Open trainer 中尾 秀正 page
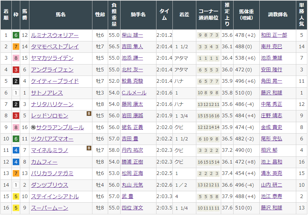Viewport: 308px width, 215px height. point(271,104)
